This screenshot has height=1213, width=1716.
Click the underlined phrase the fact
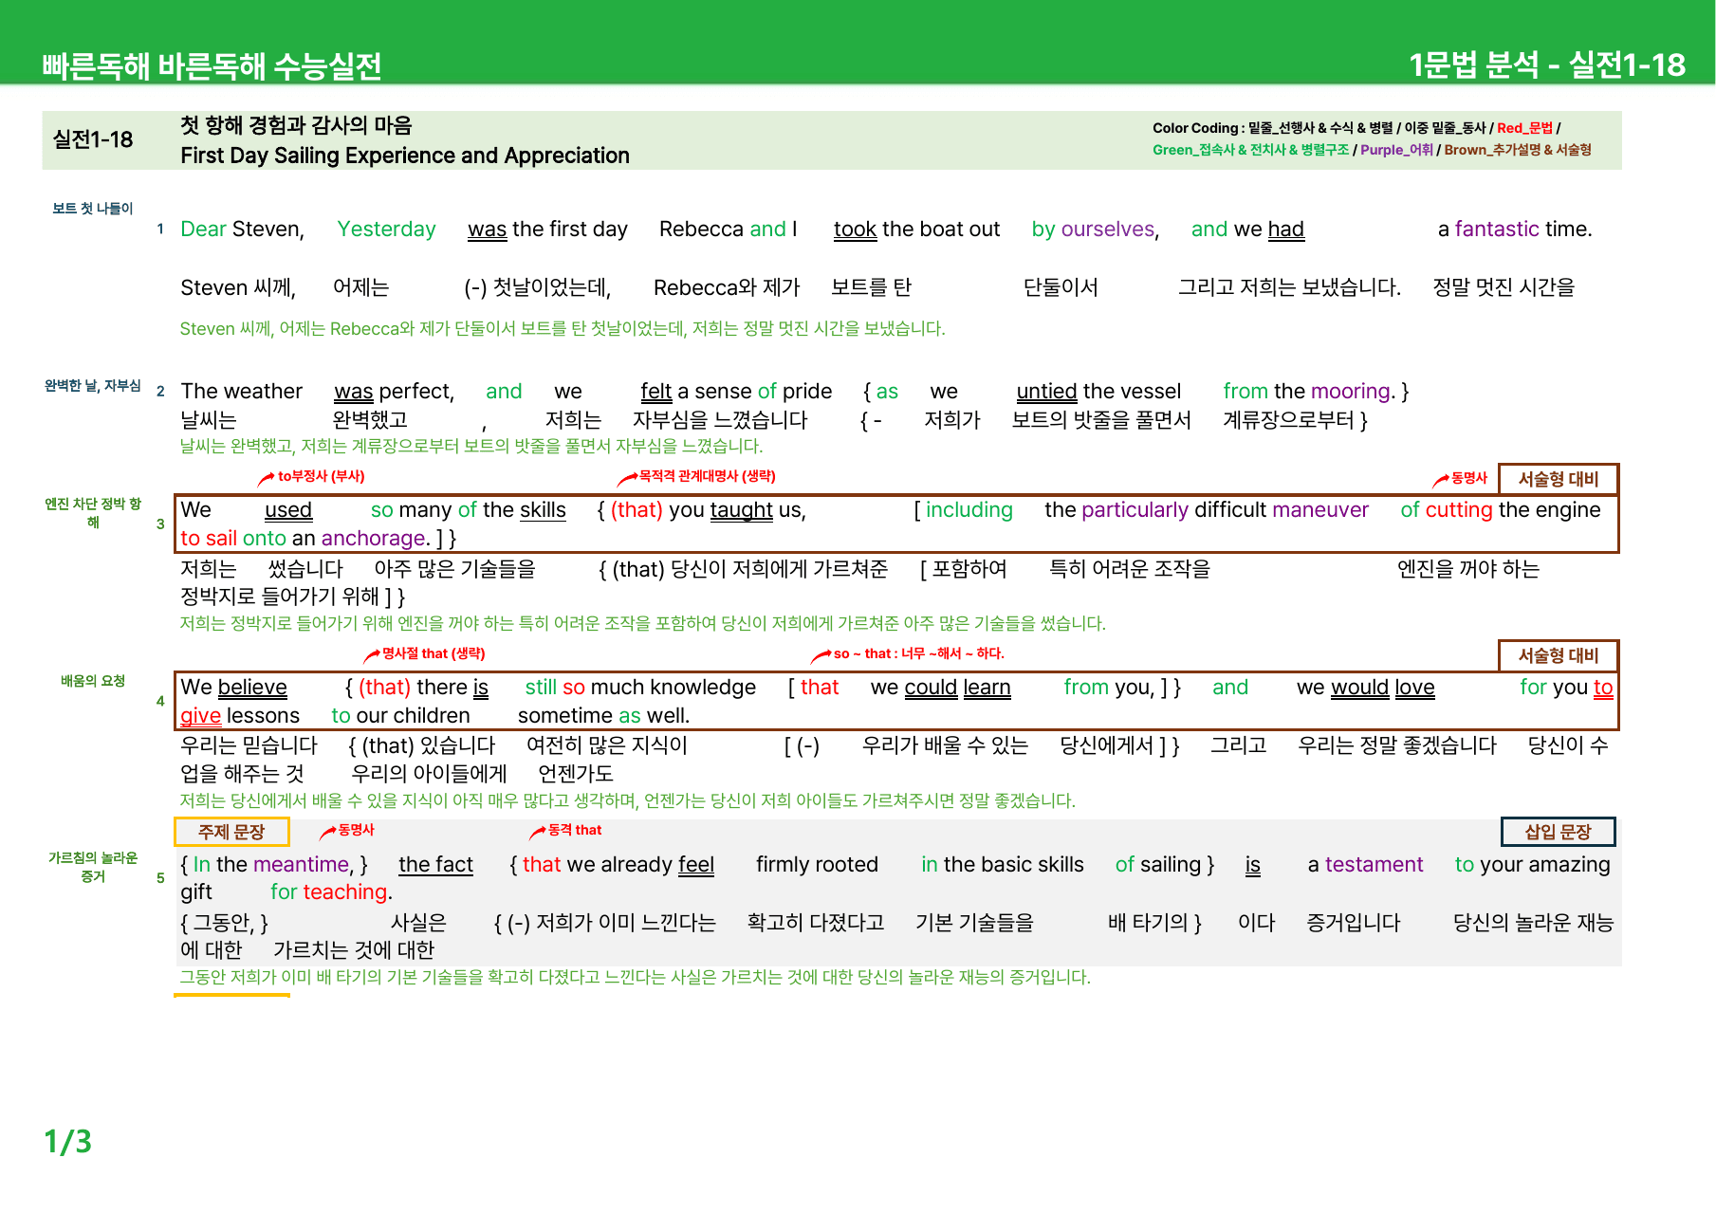(x=435, y=865)
